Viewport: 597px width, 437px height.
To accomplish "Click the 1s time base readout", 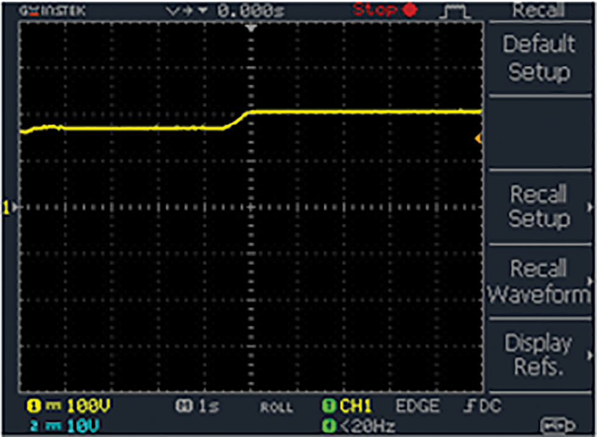I will coord(197,407).
